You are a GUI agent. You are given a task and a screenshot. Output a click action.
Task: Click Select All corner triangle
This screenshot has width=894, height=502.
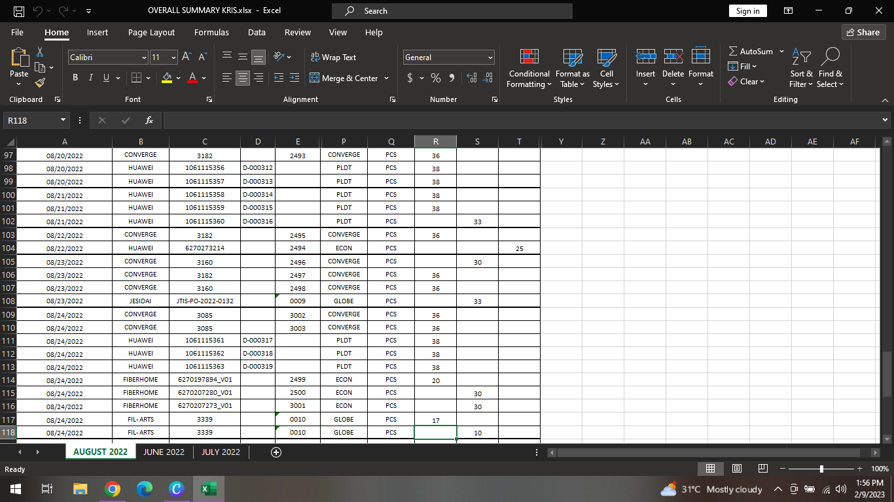tap(10, 142)
